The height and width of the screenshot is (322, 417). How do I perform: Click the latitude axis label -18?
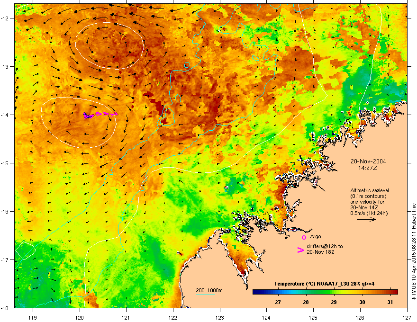pyautogui.click(x=5, y=308)
